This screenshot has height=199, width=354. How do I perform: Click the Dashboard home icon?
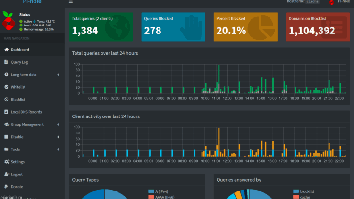coord(7,50)
